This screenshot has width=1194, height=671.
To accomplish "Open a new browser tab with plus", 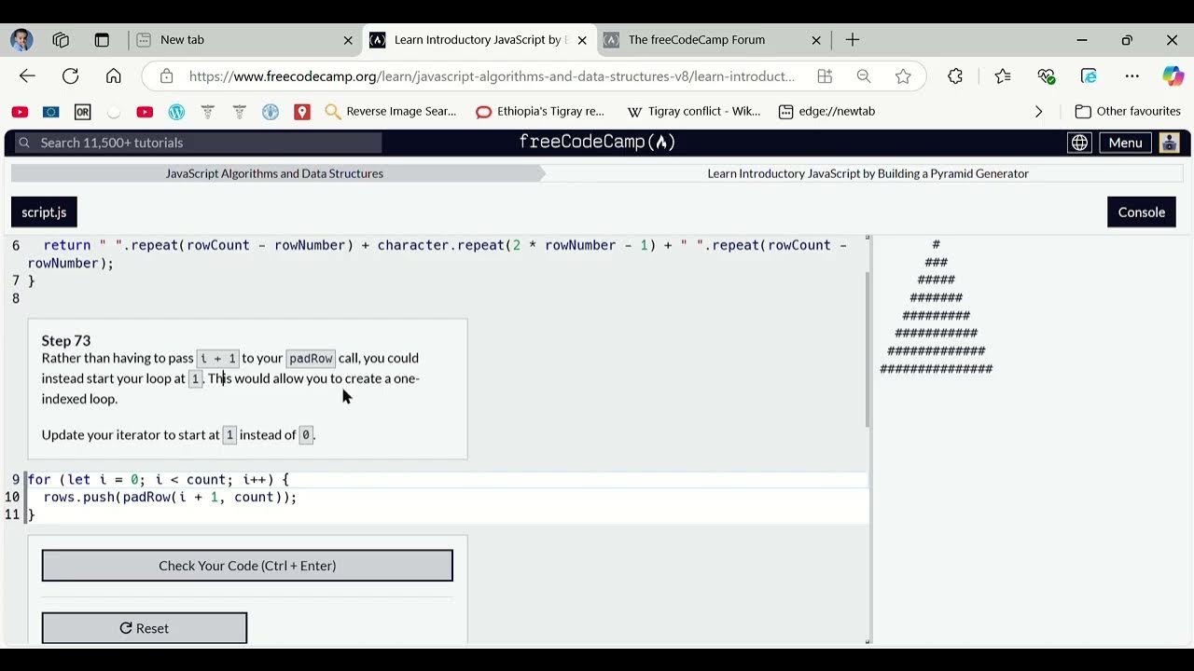I will (853, 40).
